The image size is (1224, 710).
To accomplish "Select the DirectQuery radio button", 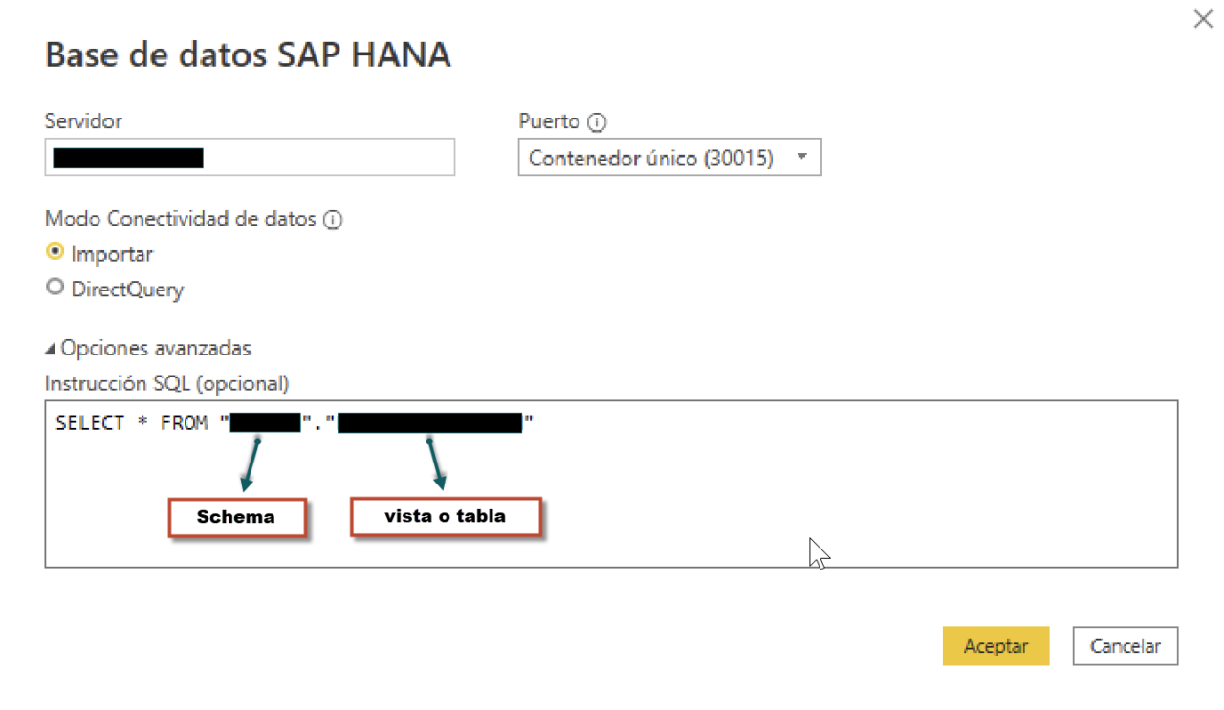I will click(x=55, y=286).
